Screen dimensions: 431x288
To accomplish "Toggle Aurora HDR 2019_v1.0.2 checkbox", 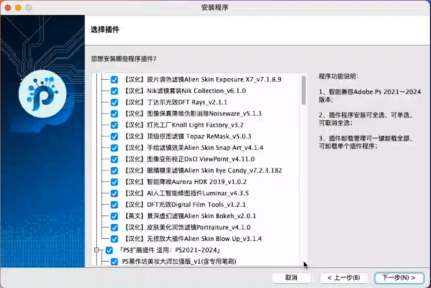I will pyautogui.click(x=114, y=182).
